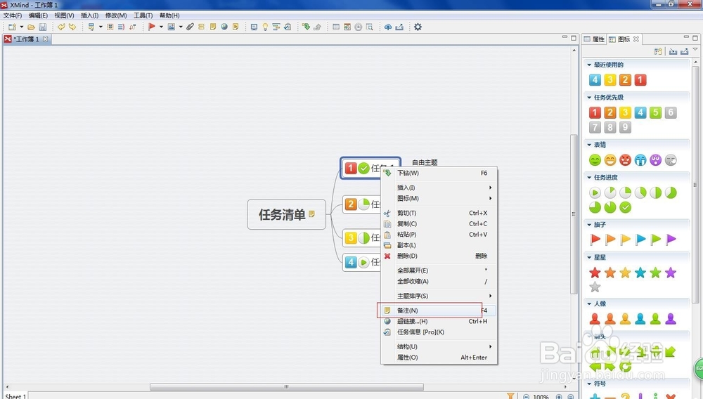Click the 自由主题 floating topic

[x=425, y=162]
